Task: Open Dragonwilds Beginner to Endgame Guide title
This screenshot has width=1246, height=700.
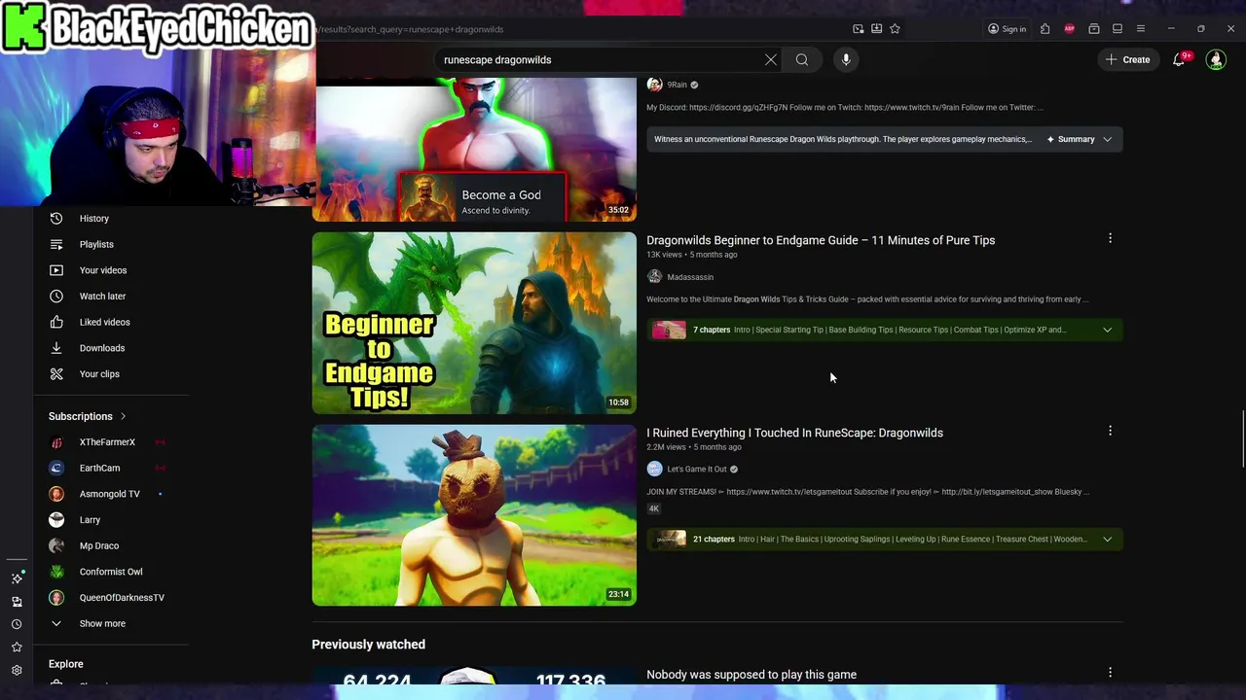Action: pyautogui.click(x=821, y=240)
